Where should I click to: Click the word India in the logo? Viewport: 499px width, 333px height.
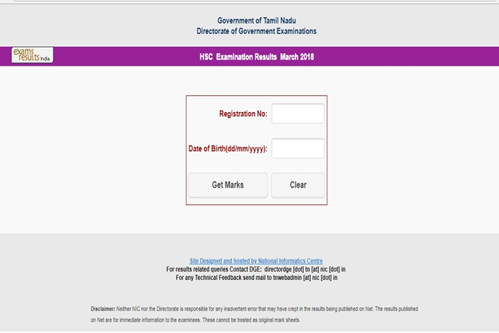tap(45, 59)
